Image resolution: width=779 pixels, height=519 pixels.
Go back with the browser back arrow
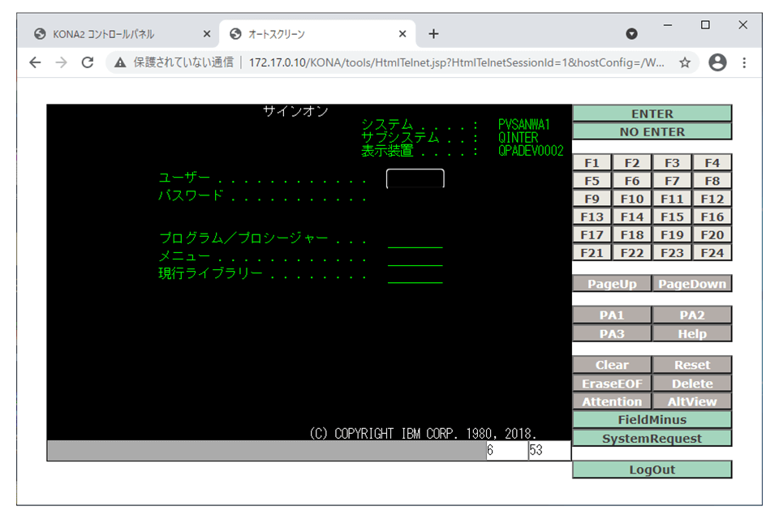[35, 62]
